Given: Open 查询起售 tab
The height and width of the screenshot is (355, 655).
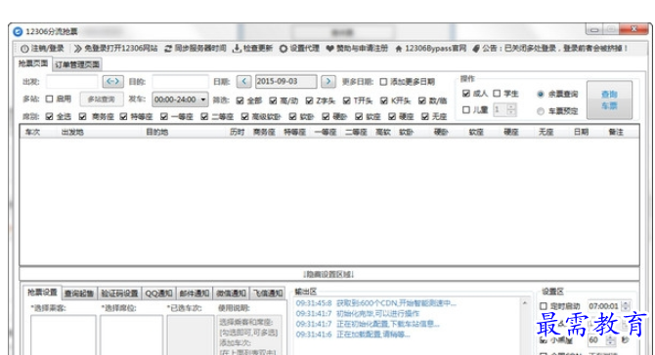Looking at the screenshot, I should pyautogui.click(x=79, y=294).
